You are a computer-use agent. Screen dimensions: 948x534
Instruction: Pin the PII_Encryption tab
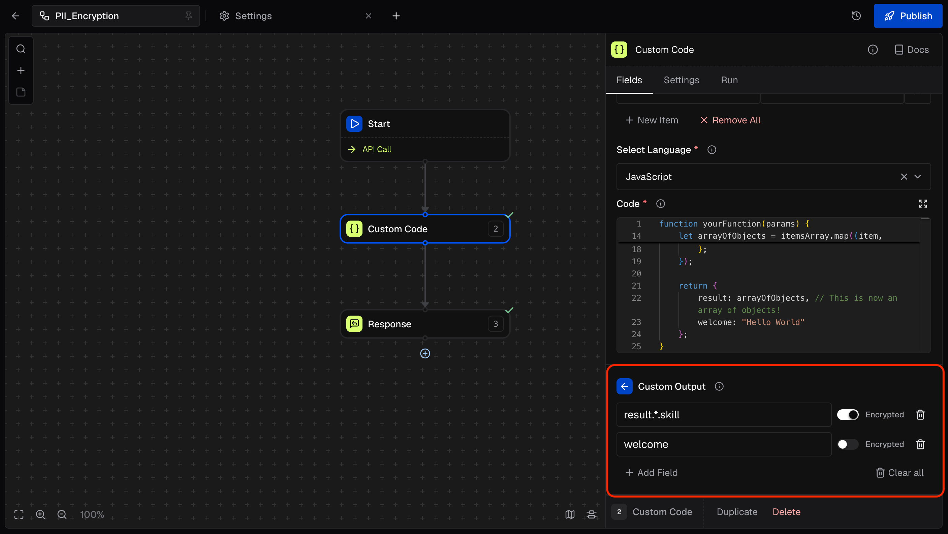pyautogui.click(x=188, y=16)
